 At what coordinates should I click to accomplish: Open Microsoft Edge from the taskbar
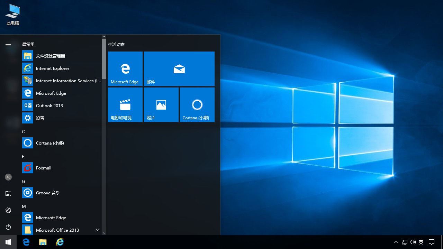pyautogui.click(x=26, y=242)
